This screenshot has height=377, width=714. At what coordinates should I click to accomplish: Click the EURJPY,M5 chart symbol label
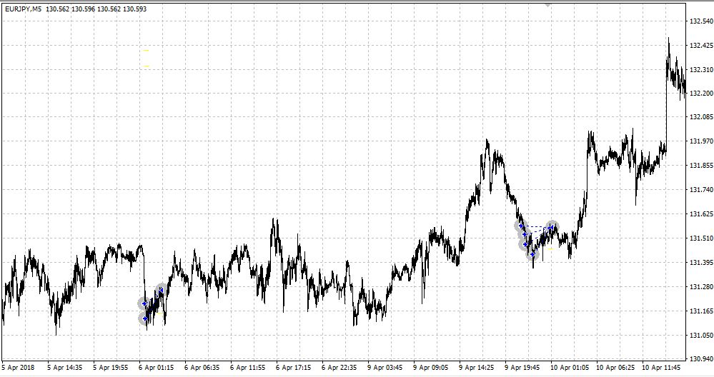(x=23, y=9)
